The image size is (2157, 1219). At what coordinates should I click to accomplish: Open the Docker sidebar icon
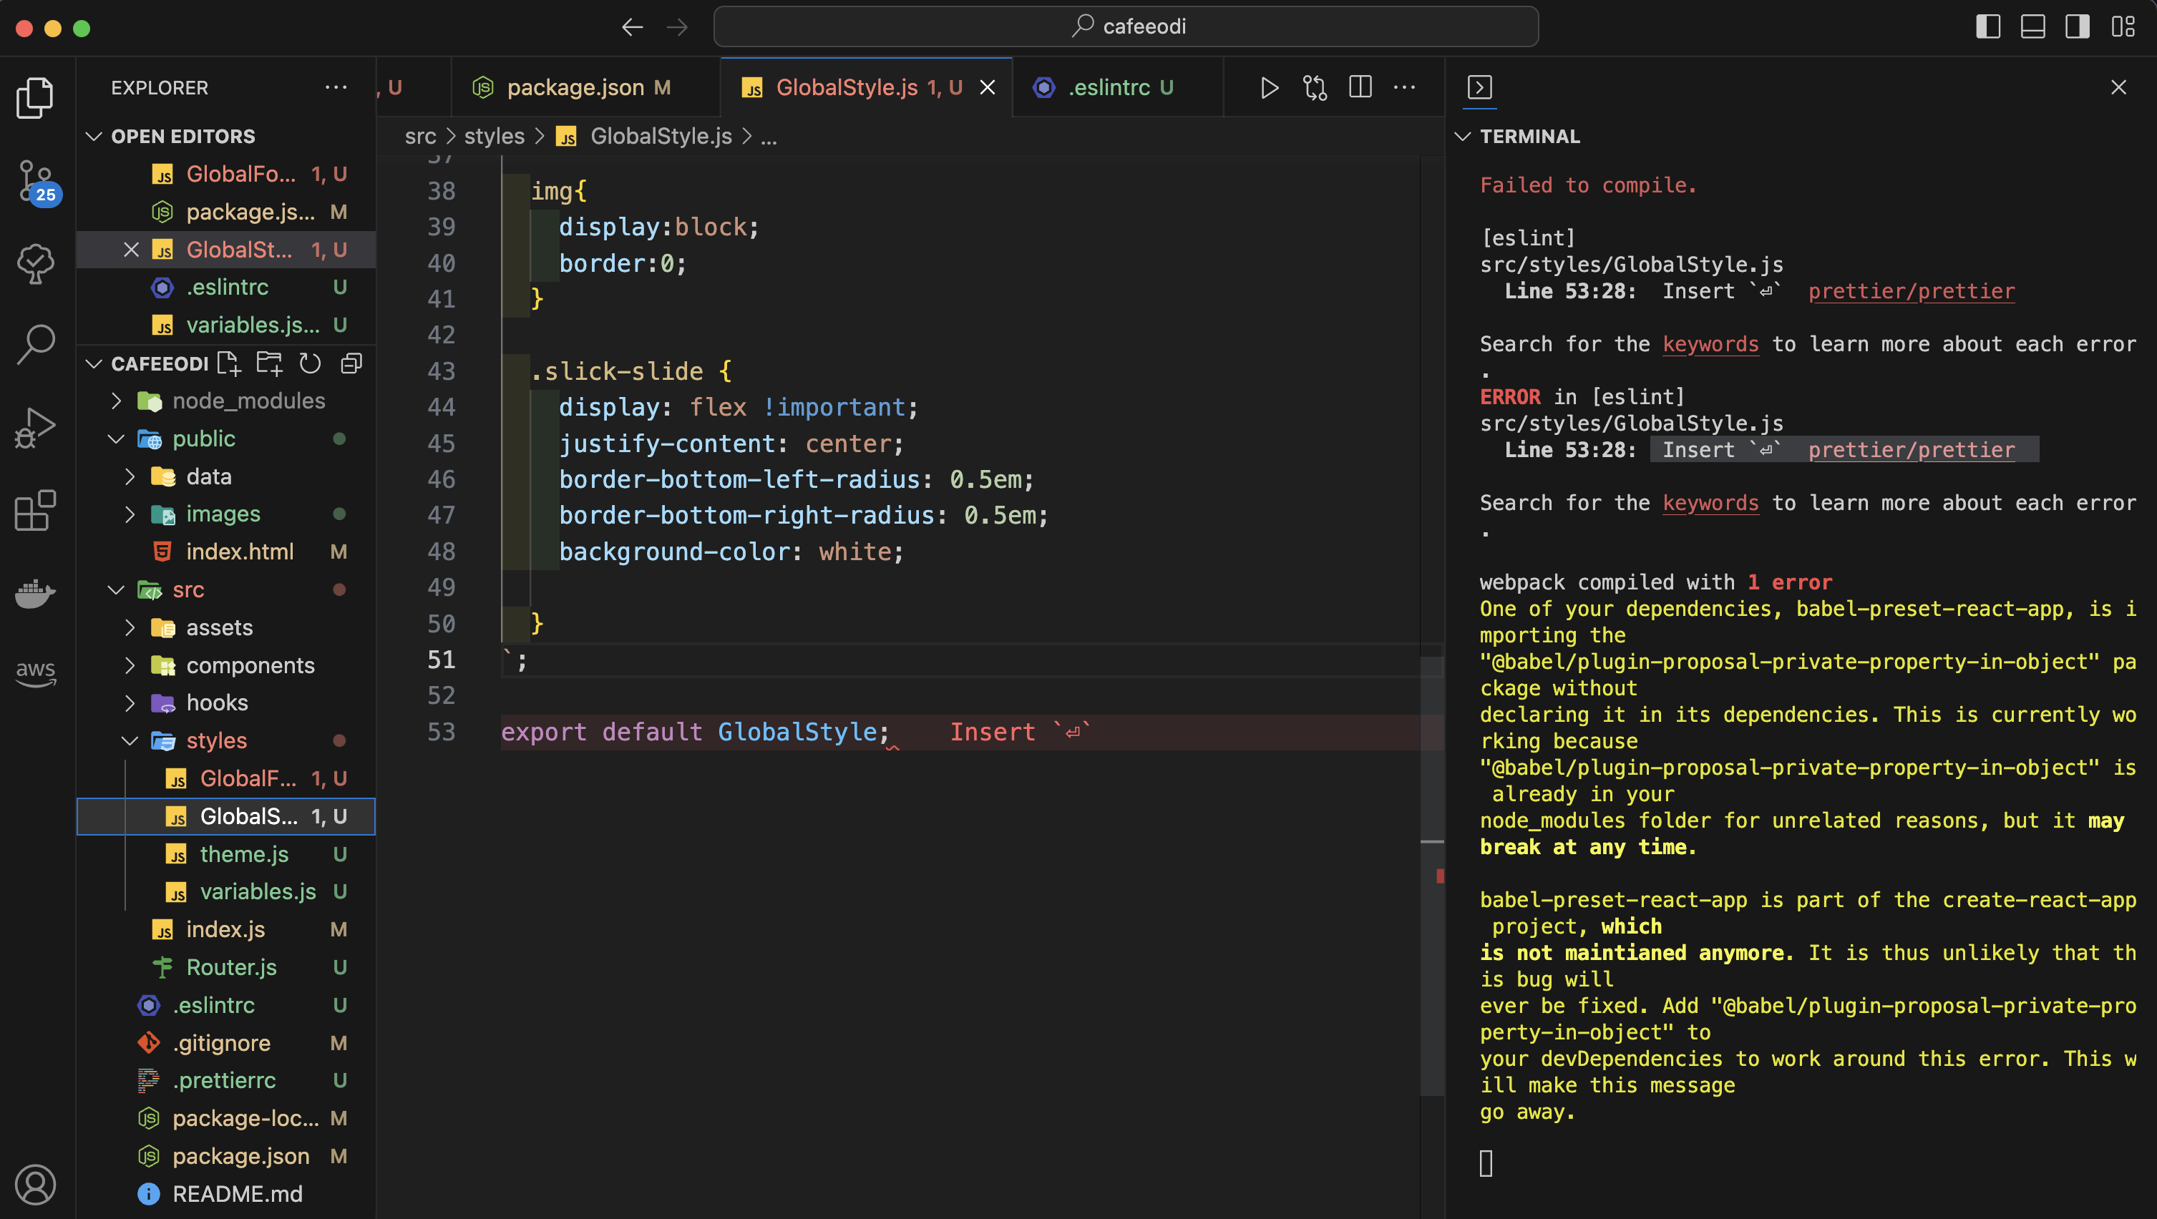[x=35, y=593]
